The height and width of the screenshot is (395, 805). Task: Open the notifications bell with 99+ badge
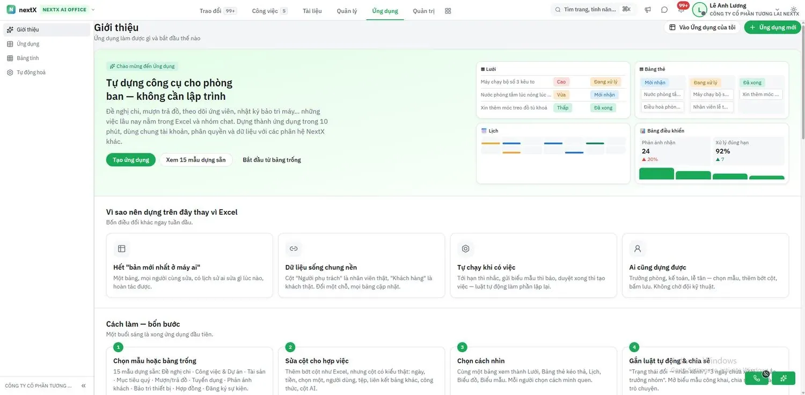click(x=681, y=9)
